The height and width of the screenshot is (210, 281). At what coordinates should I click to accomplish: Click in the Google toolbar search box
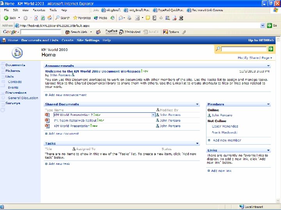click(41, 32)
